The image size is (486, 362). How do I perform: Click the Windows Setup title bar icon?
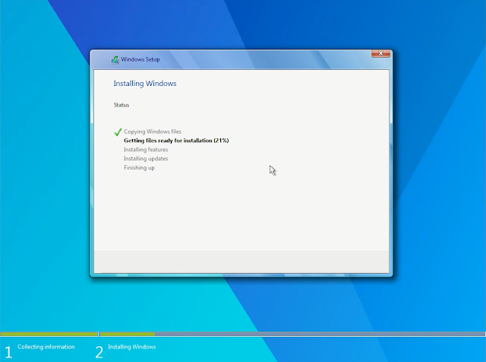[115, 59]
